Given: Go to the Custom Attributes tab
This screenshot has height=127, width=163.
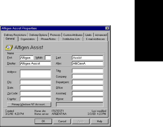Looking at the screenshot, I should 73,35.
